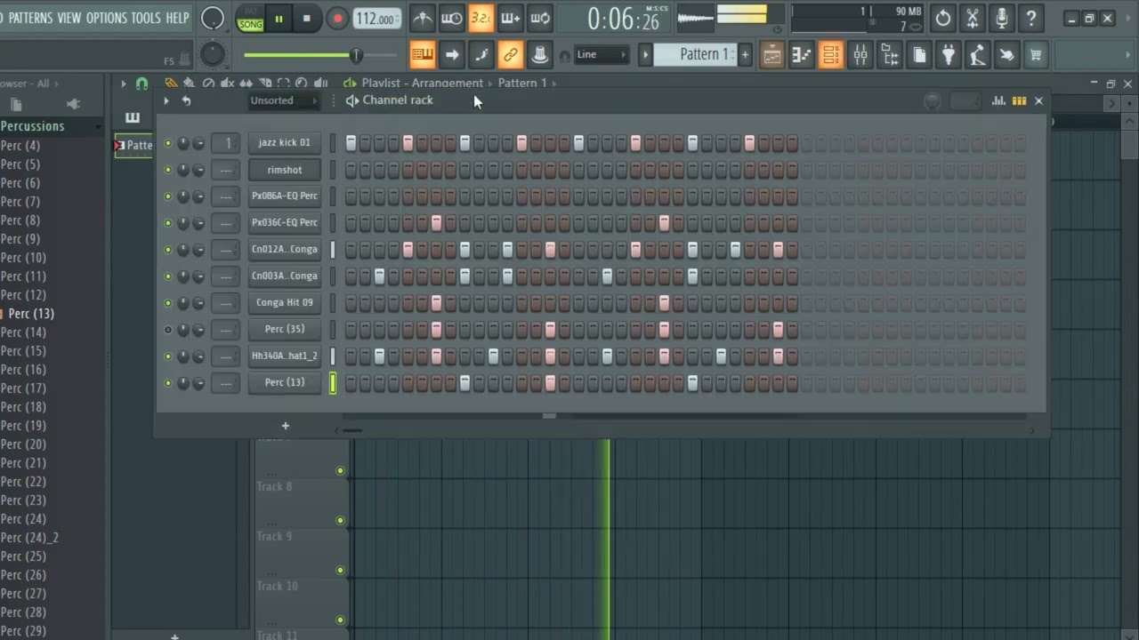The width and height of the screenshot is (1139, 640).
Task: Mute the Conga Hit 09 channel
Action: click(x=167, y=303)
